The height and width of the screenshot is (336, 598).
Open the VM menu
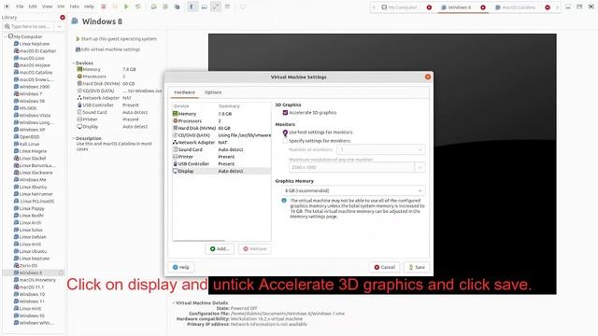61,7
